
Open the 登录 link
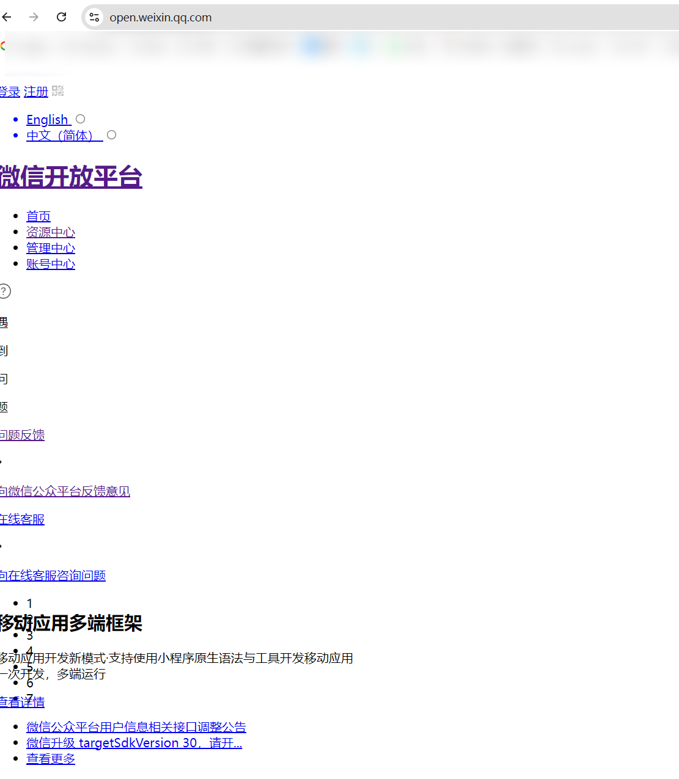pos(10,92)
